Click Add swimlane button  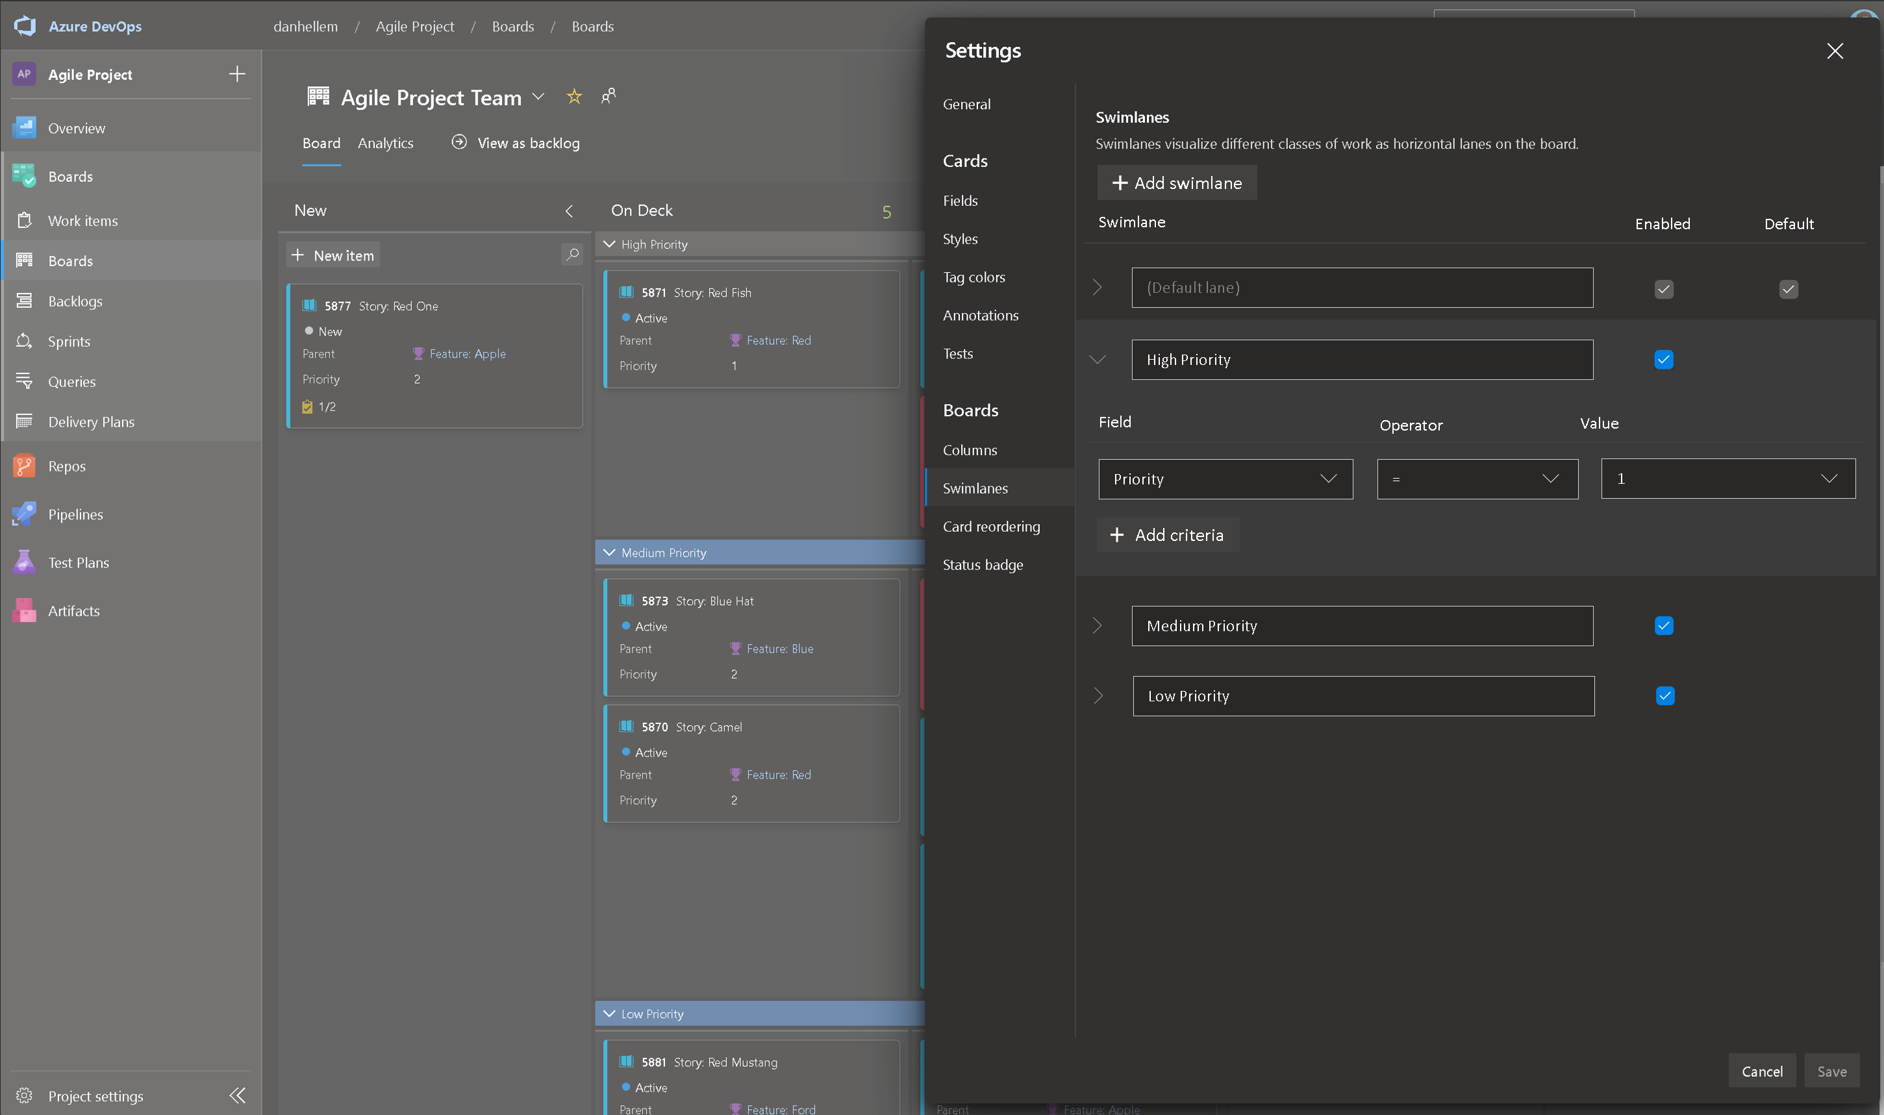click(x=1176, y=182)
